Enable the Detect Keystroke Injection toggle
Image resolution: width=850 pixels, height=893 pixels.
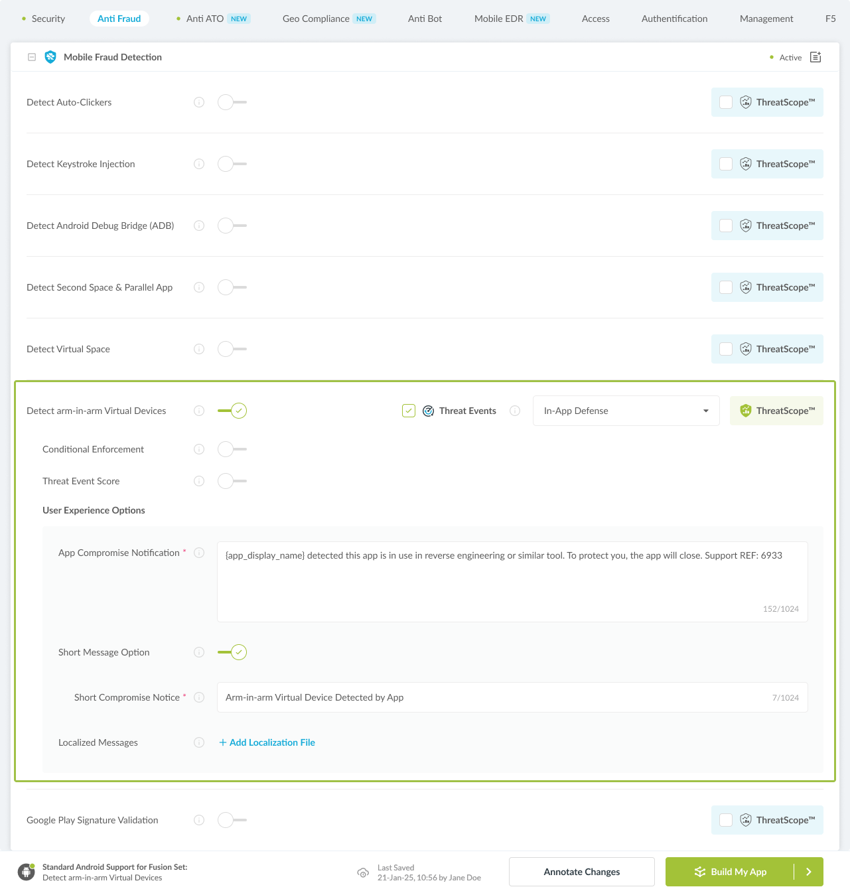[232, 164]
